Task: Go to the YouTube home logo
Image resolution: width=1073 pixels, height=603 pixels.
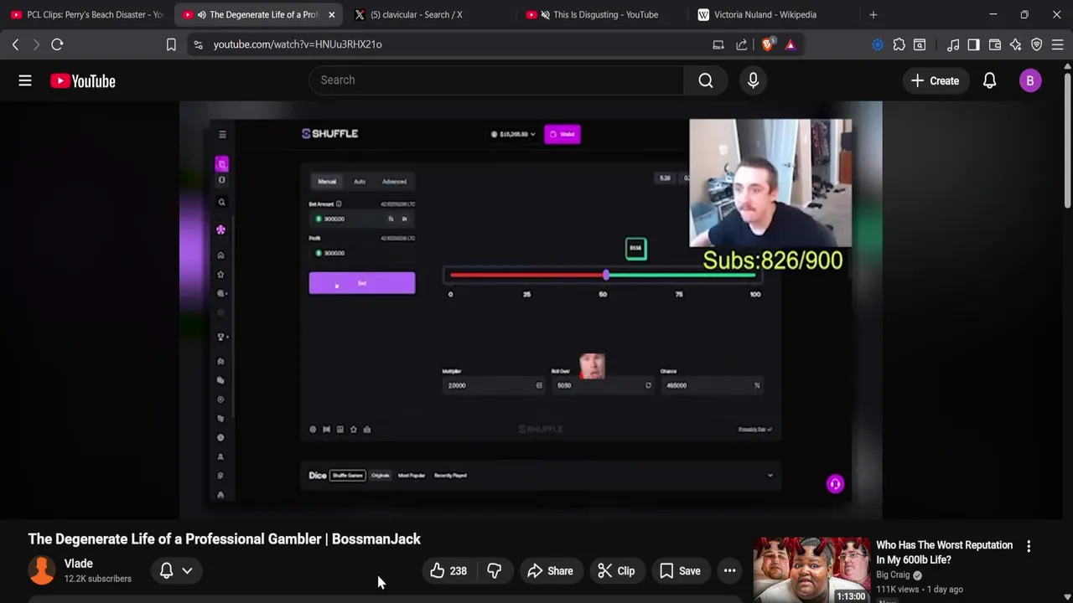Action: pos(82,81)
